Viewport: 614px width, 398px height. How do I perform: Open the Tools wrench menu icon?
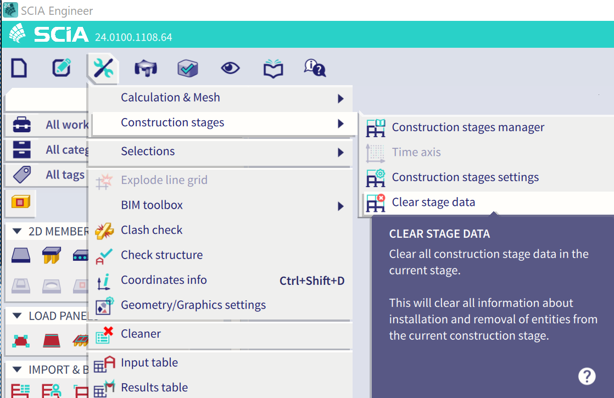103,68
